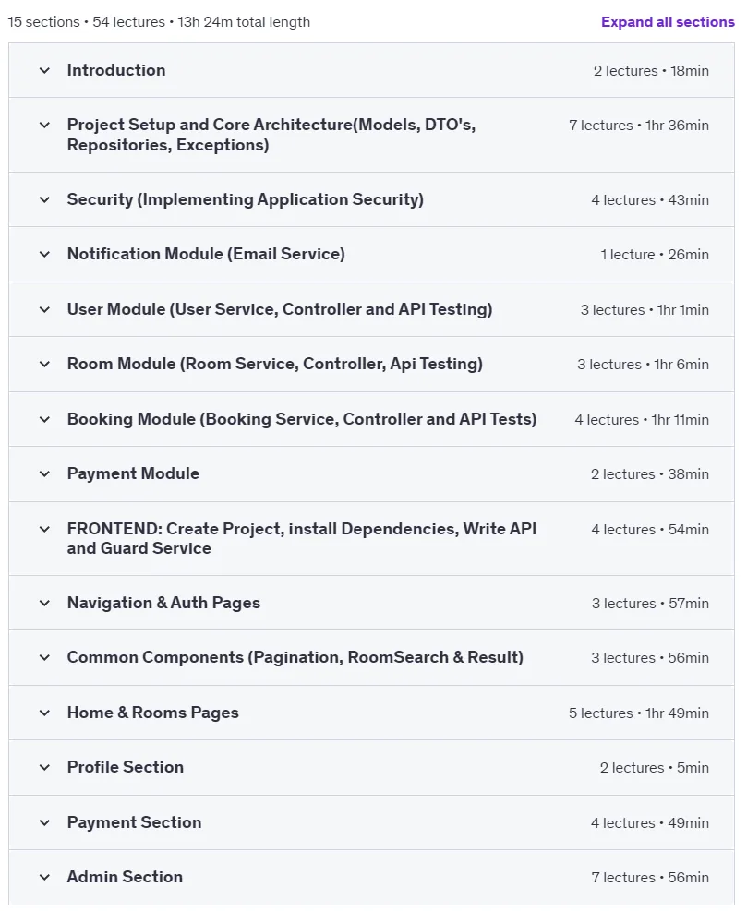747x911 pixels.
Task: Expand the Payment Module chevron
Action: tap(44, 474)
